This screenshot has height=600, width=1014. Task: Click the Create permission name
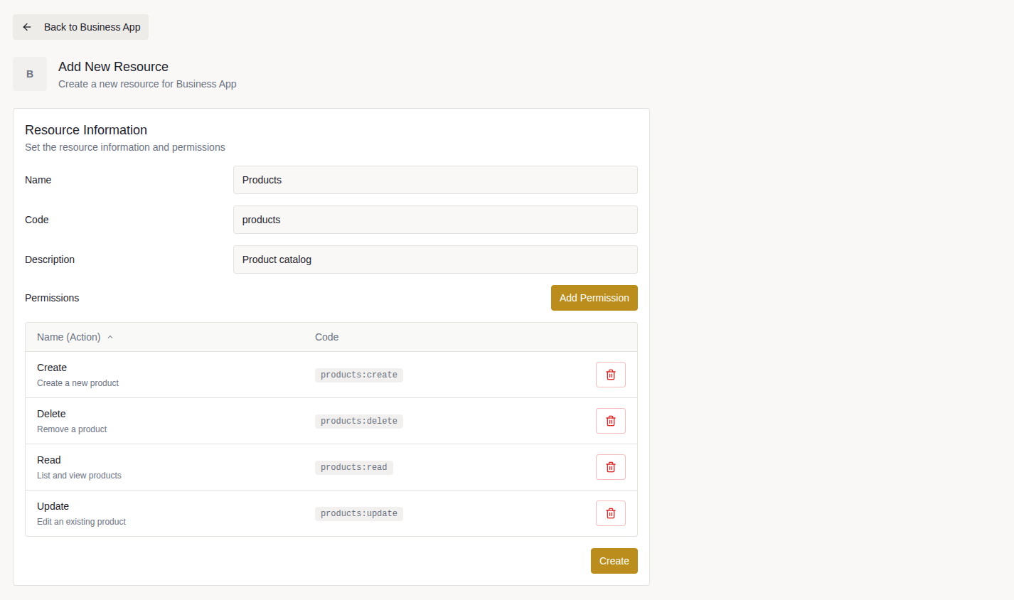(52, 368)
